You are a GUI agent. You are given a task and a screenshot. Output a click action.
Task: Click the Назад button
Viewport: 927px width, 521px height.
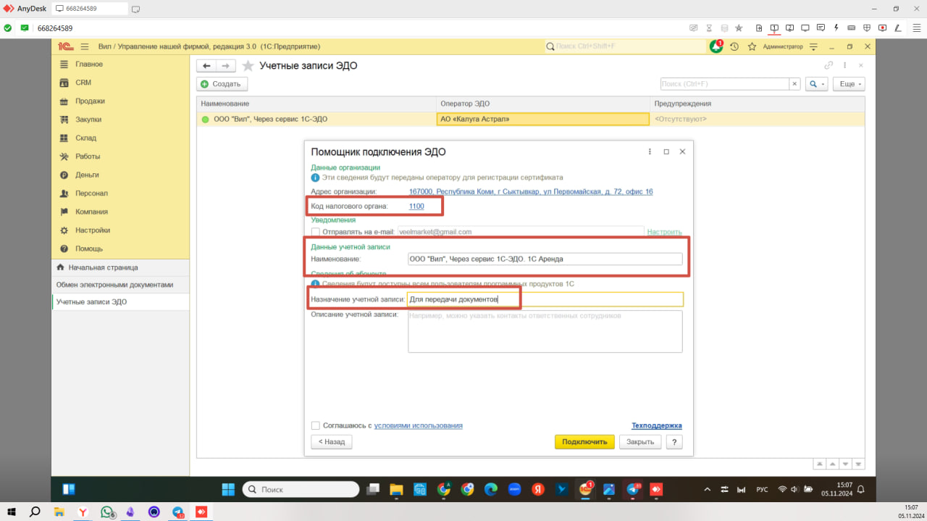331,441
